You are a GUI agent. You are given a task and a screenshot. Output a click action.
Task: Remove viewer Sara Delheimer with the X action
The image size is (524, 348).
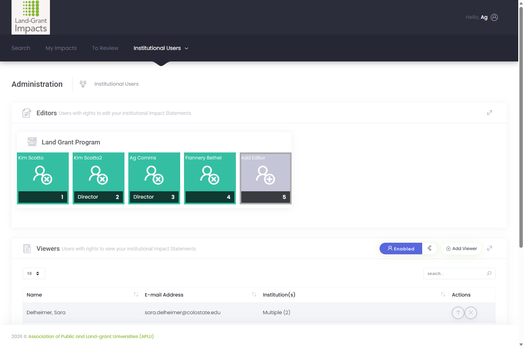click(471, 313)
